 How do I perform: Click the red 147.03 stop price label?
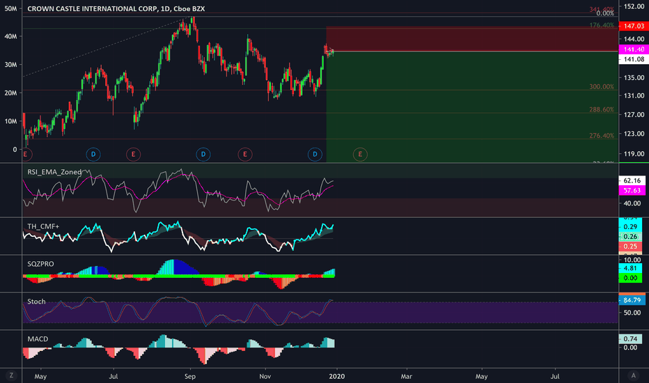(x=633, y=26)
